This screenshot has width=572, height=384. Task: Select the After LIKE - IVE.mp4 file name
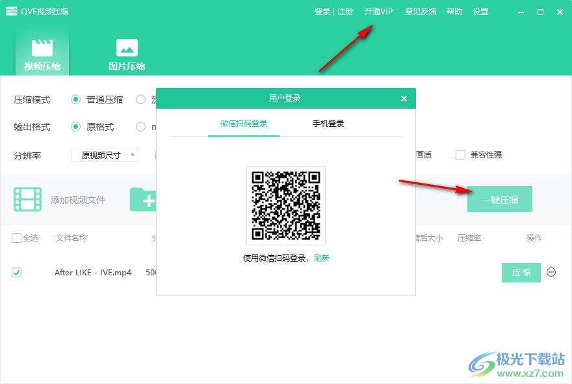tap(93, 273)
